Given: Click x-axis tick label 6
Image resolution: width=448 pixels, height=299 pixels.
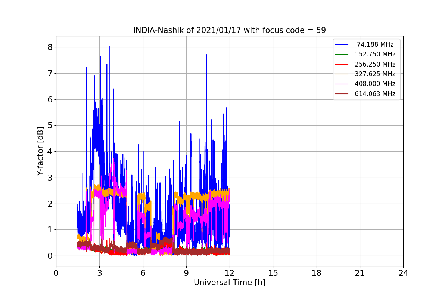Looking at the screenshot, I should tap(143, 273).
